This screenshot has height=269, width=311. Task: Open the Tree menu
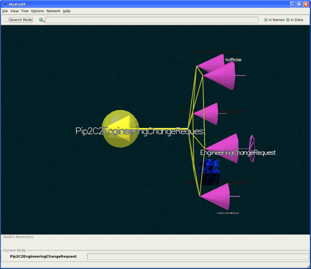pos(25,11)
